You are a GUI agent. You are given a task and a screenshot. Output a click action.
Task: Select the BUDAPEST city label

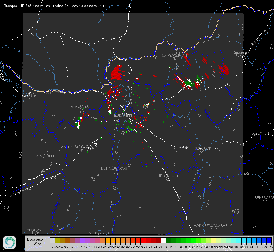click(123, 116)
